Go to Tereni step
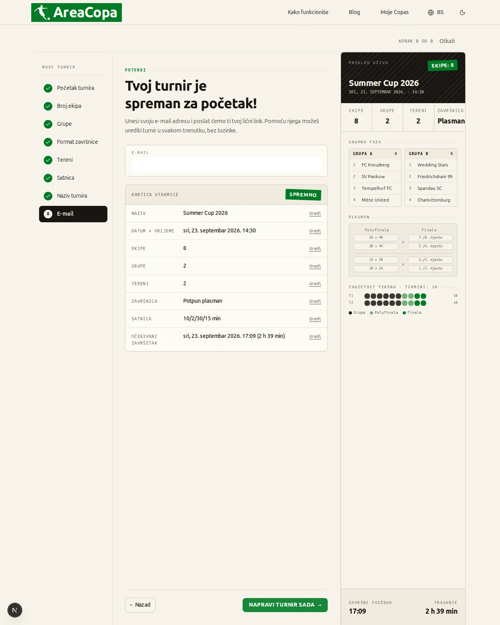Screen dimensions: 500x625 [73, 160]
